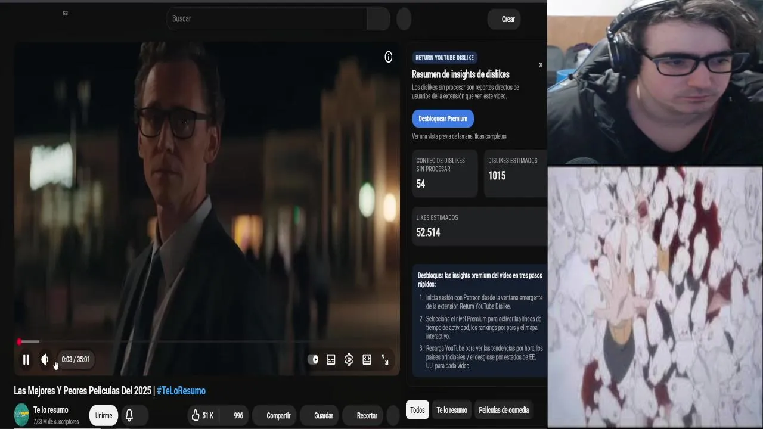Image resolution: width=763 pixels, height=429 pixels.
Task: Click Desbloquear Premium button
Action: [443, 119]
